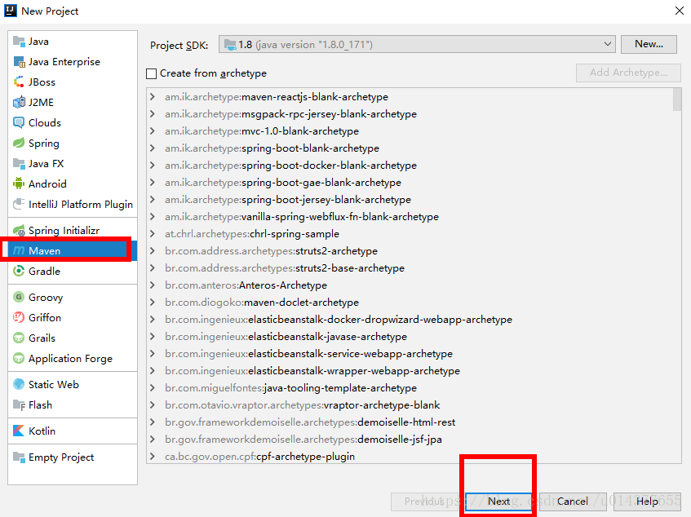The image size is (691, 517).
Task: Click the Grails icon
Action: [x=19, y=338]
